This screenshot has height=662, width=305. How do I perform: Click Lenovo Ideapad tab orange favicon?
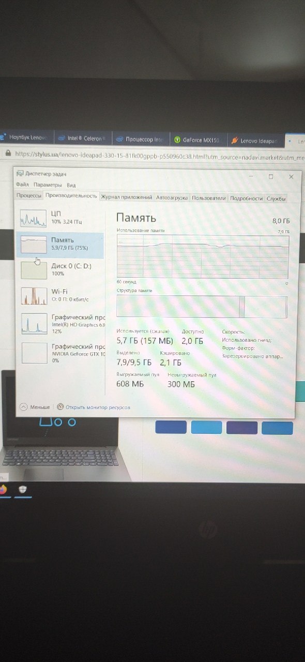click(235, 140)
